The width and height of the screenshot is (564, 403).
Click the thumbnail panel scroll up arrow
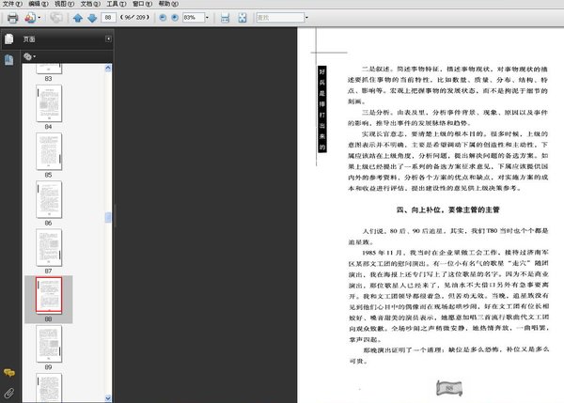(108, 68)
